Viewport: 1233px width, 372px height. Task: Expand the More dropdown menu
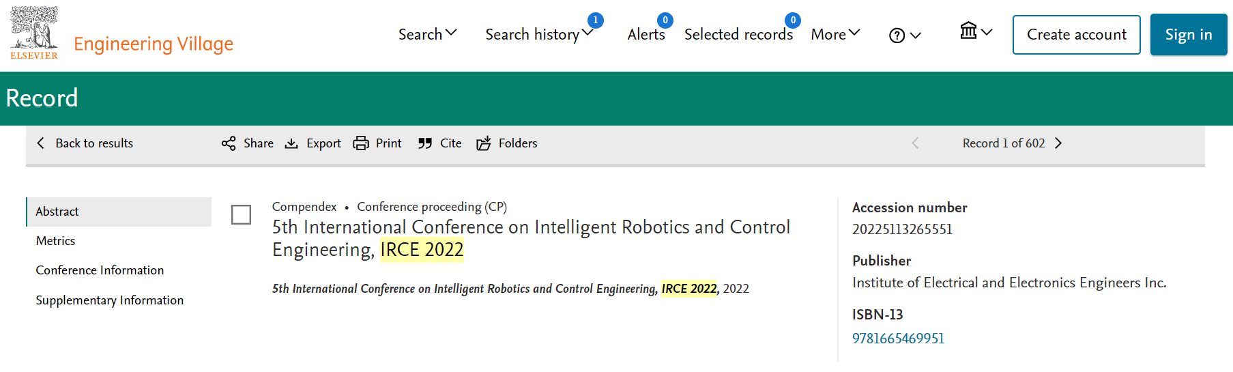[x=836, y=34]
